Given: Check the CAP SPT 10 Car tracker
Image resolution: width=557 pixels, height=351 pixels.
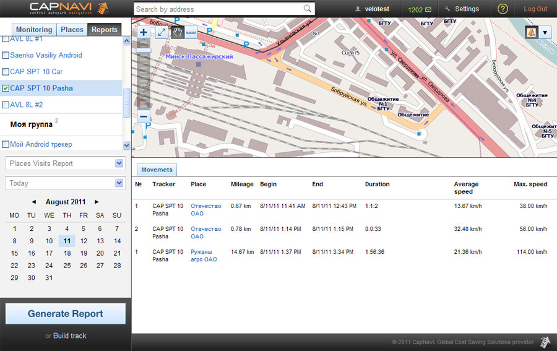Looking at the screenshot, I should click(x=6, y=72).
